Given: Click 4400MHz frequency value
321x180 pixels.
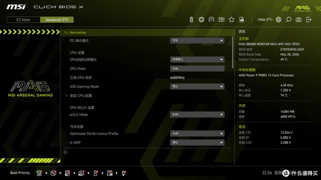Looking at the screenshot, I should (x=177, y=78).
